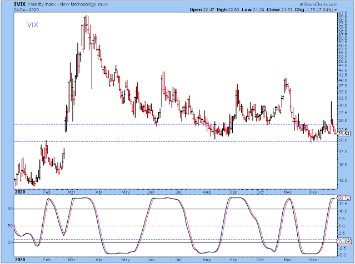Click the -5.0 label on oscillator right axis

click(x=343, y=255)
